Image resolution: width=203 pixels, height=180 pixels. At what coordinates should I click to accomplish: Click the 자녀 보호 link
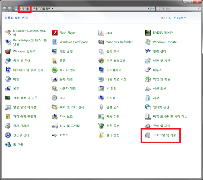click(66, 116)
